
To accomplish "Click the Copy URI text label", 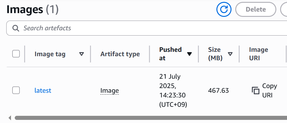I will pos(270,91).
